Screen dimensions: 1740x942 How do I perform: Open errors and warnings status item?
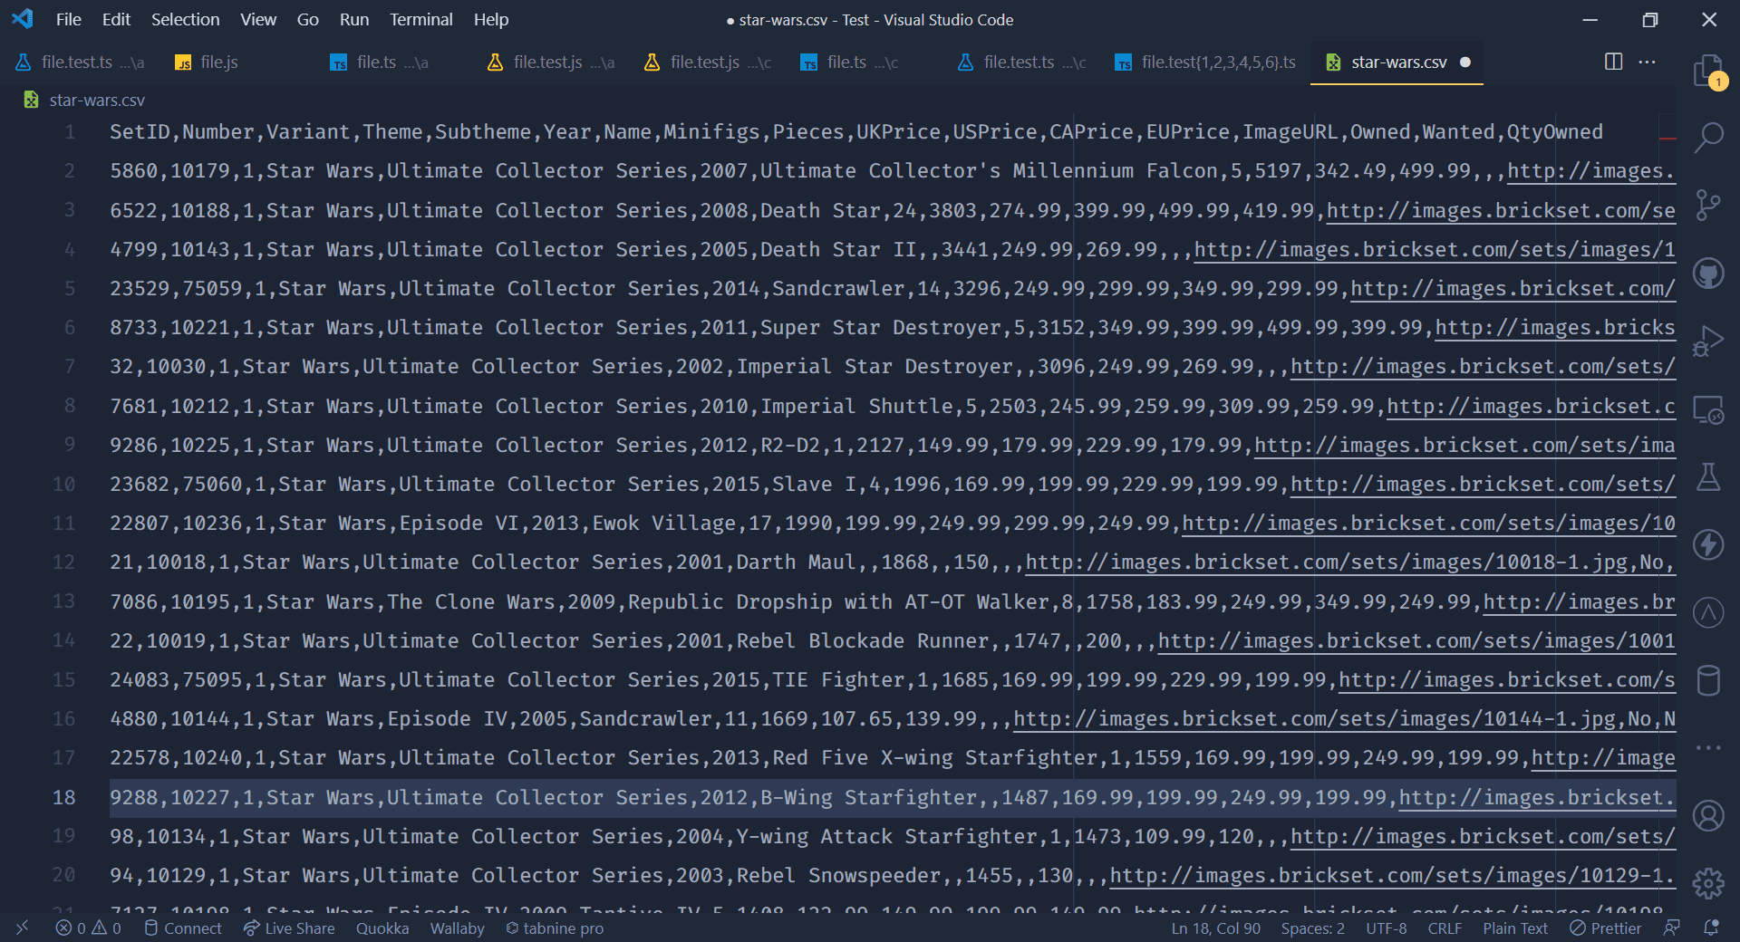[x=88, y=928]
